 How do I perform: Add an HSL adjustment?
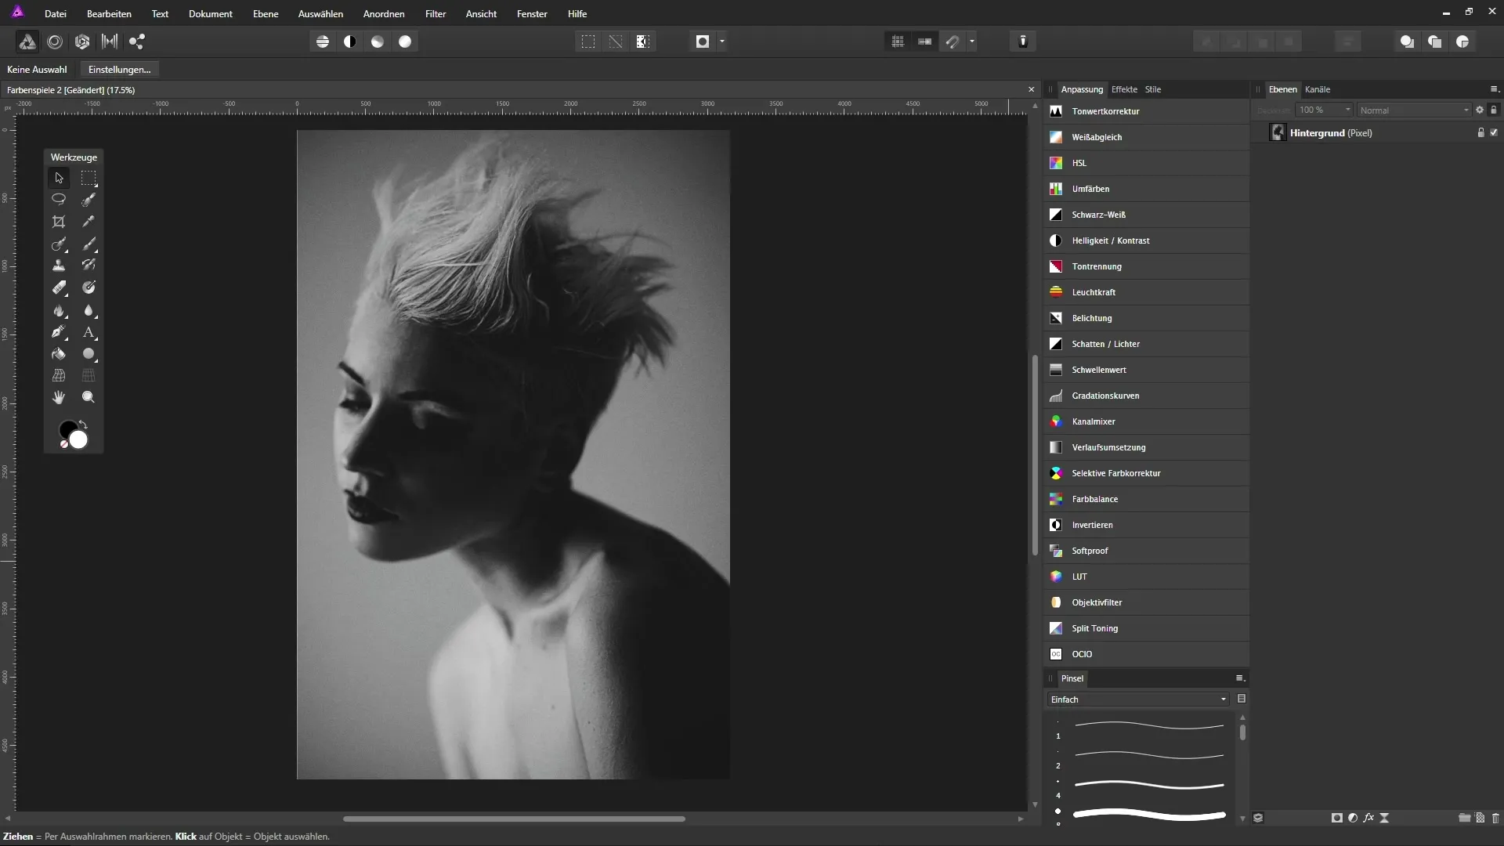click(1147, 163)
